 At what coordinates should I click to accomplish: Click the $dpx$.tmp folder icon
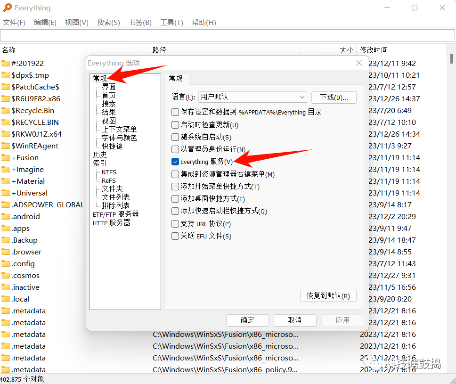pos(6,75)
